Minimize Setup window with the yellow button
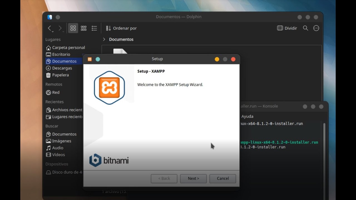Screen dimensions: 356x200 [217, 59]
